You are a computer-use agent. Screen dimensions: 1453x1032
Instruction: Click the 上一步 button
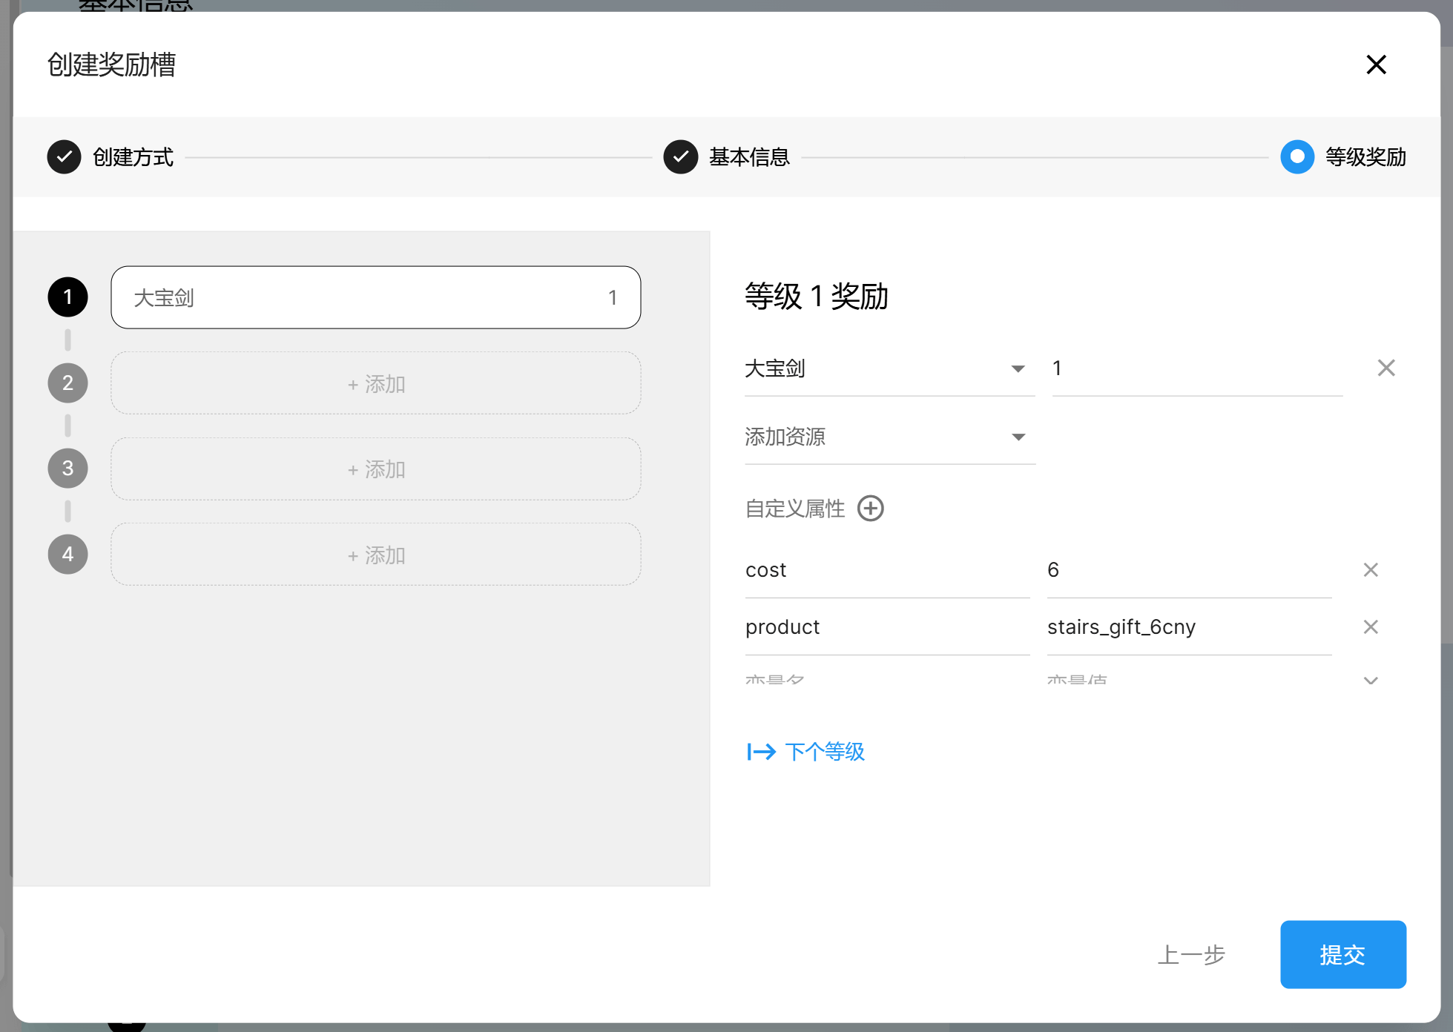1191,954
